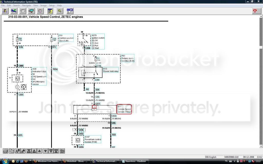
Task: Click the C832 connector link near VSS
Action: coord(114,116)
